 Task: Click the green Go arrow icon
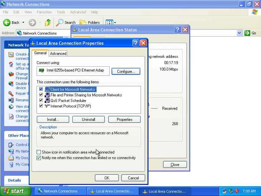[247, 33]
